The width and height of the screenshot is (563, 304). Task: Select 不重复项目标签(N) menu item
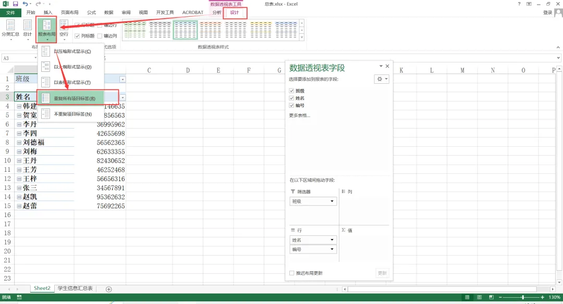(x=71, y=114)
